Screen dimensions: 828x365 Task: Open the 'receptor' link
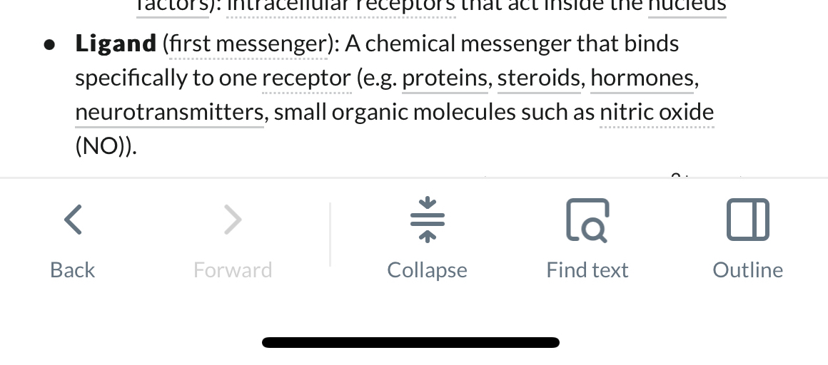[x=306, y=78]
